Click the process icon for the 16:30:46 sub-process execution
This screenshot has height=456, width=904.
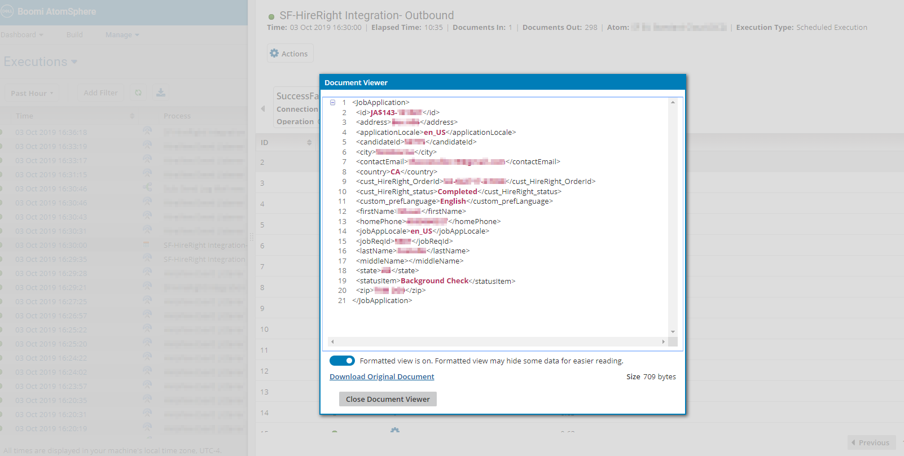click(x=147, y=187)
